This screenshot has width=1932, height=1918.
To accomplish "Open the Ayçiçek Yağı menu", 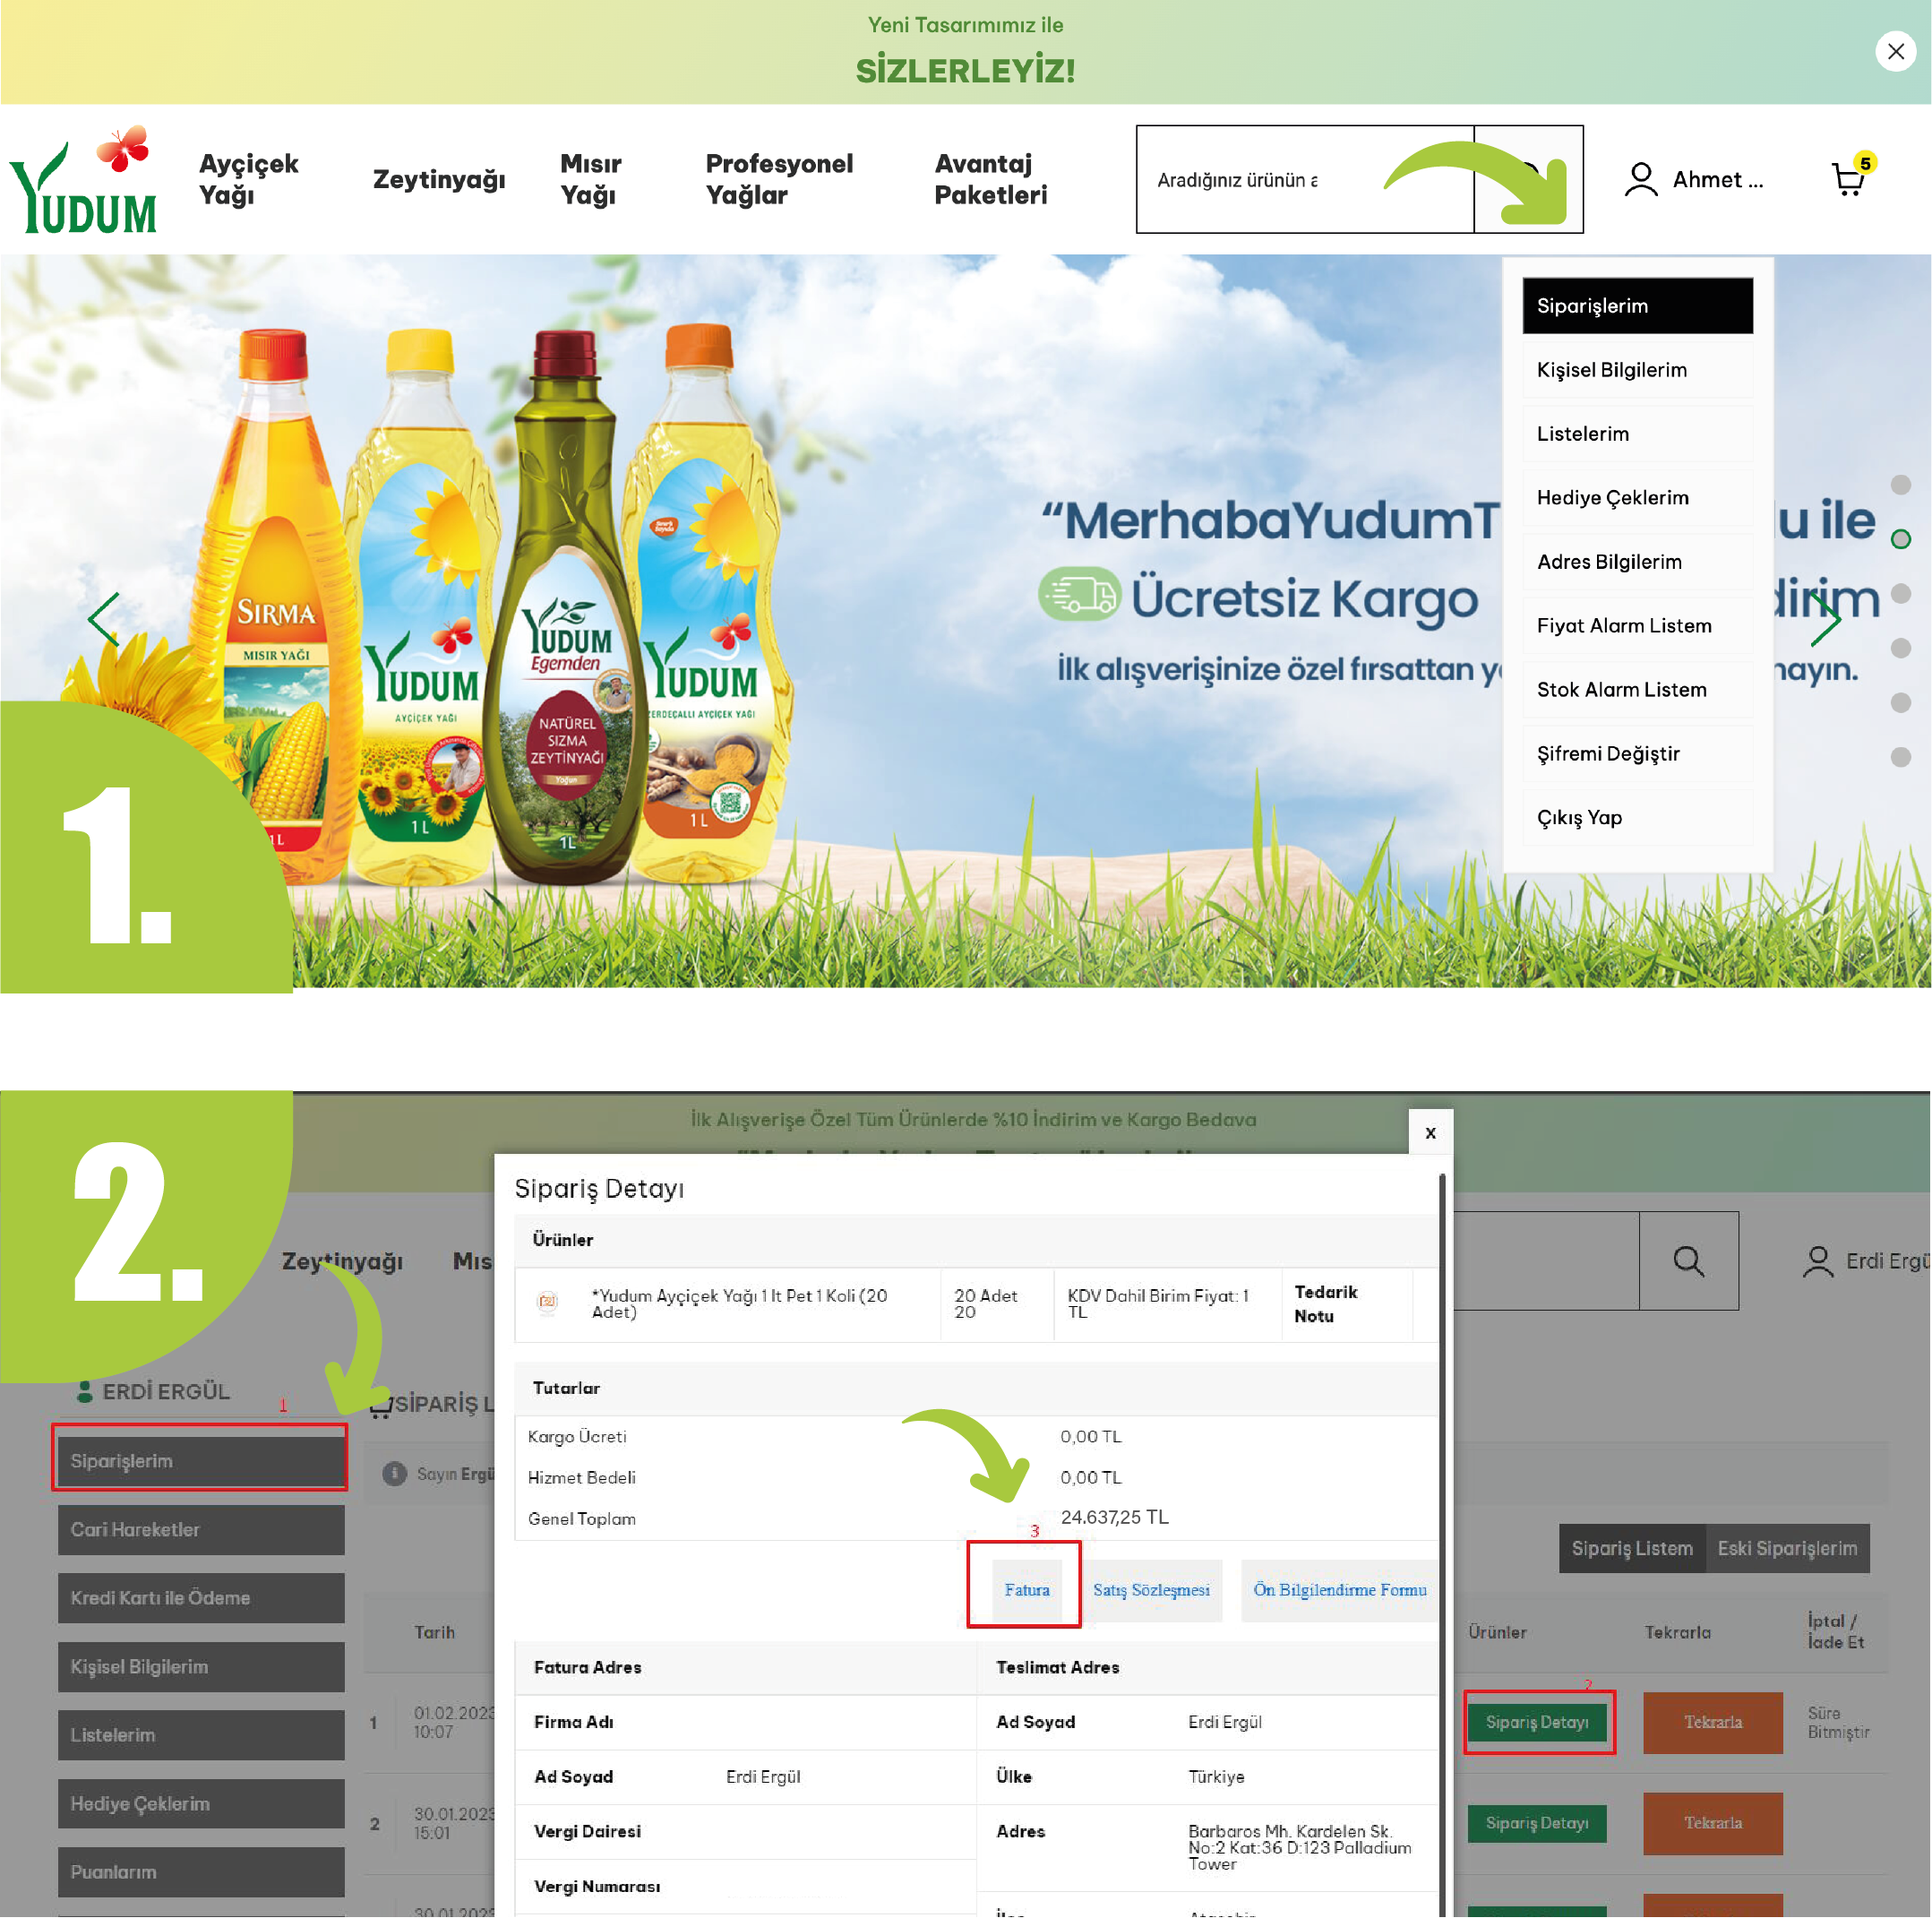I will pos(248,179).
